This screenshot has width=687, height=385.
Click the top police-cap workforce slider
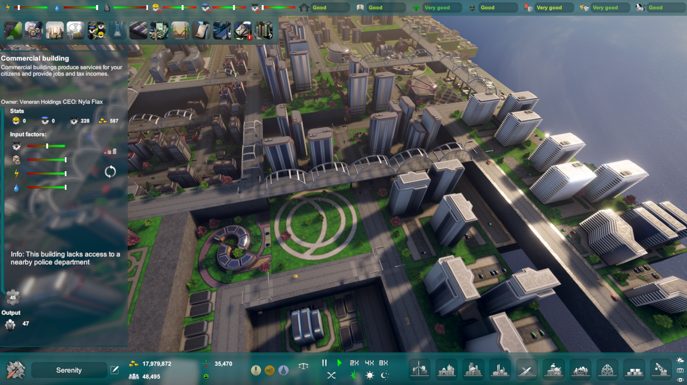click(229, 8)
